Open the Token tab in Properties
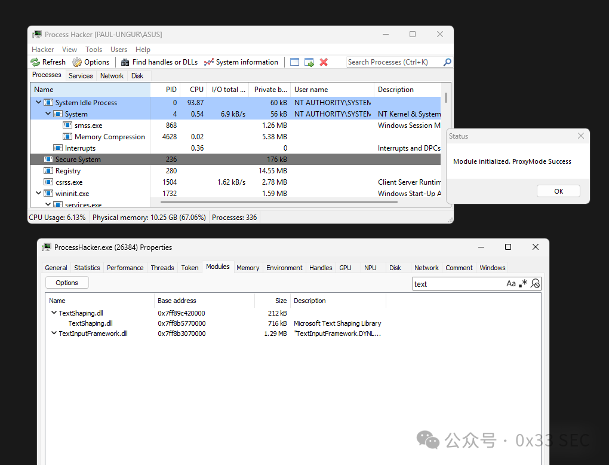 (189, 268)
